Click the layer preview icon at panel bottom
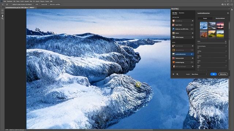 click(177, 74)
